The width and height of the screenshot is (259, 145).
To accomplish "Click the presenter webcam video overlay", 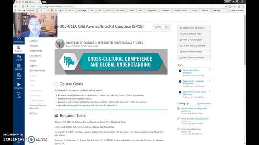I will click(35, 25).
